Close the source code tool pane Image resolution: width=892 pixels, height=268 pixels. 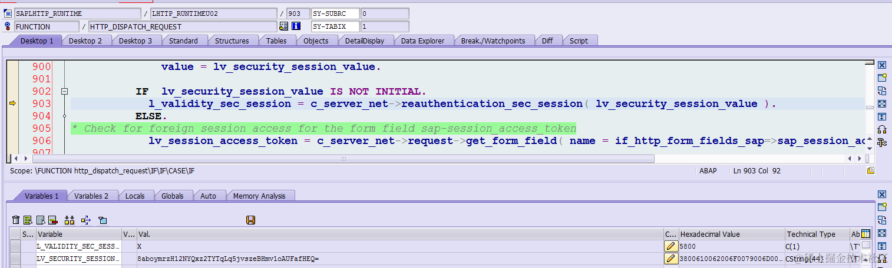tap(882, 65)
